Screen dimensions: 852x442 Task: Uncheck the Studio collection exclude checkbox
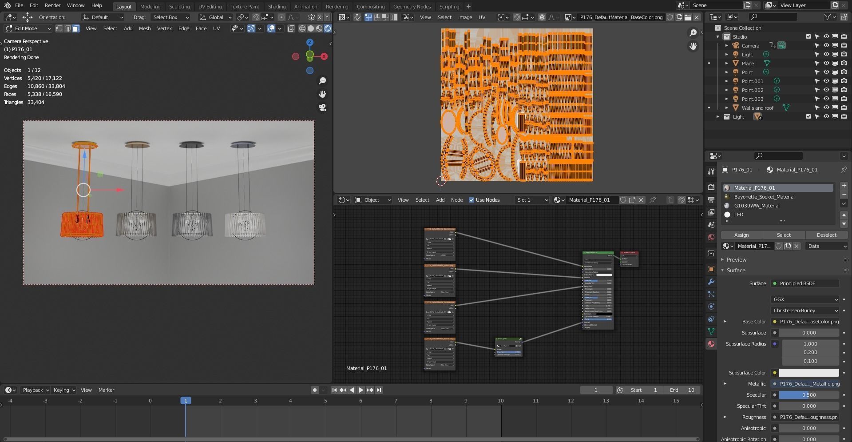tap(808, 37)
